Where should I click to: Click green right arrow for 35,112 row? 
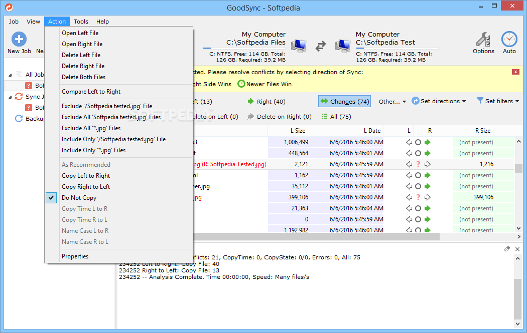click(427, 186)
